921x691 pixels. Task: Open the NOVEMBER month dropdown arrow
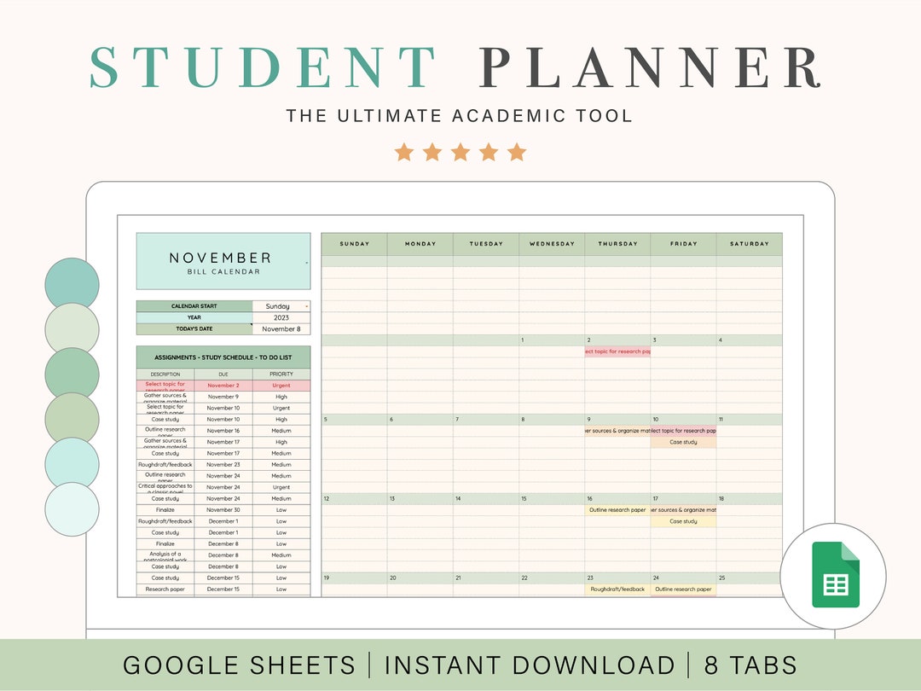coord(307,263)
